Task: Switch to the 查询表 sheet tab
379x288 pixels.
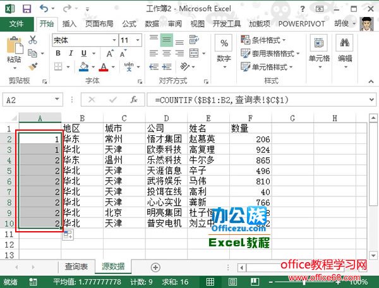Action: 76,267
